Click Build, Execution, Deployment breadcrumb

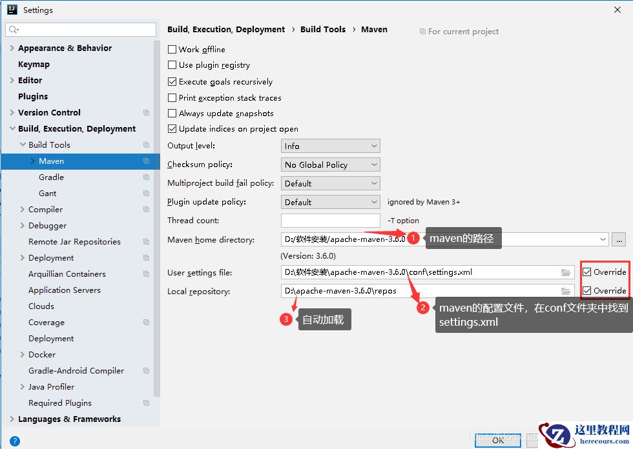(x=226, y=30)
